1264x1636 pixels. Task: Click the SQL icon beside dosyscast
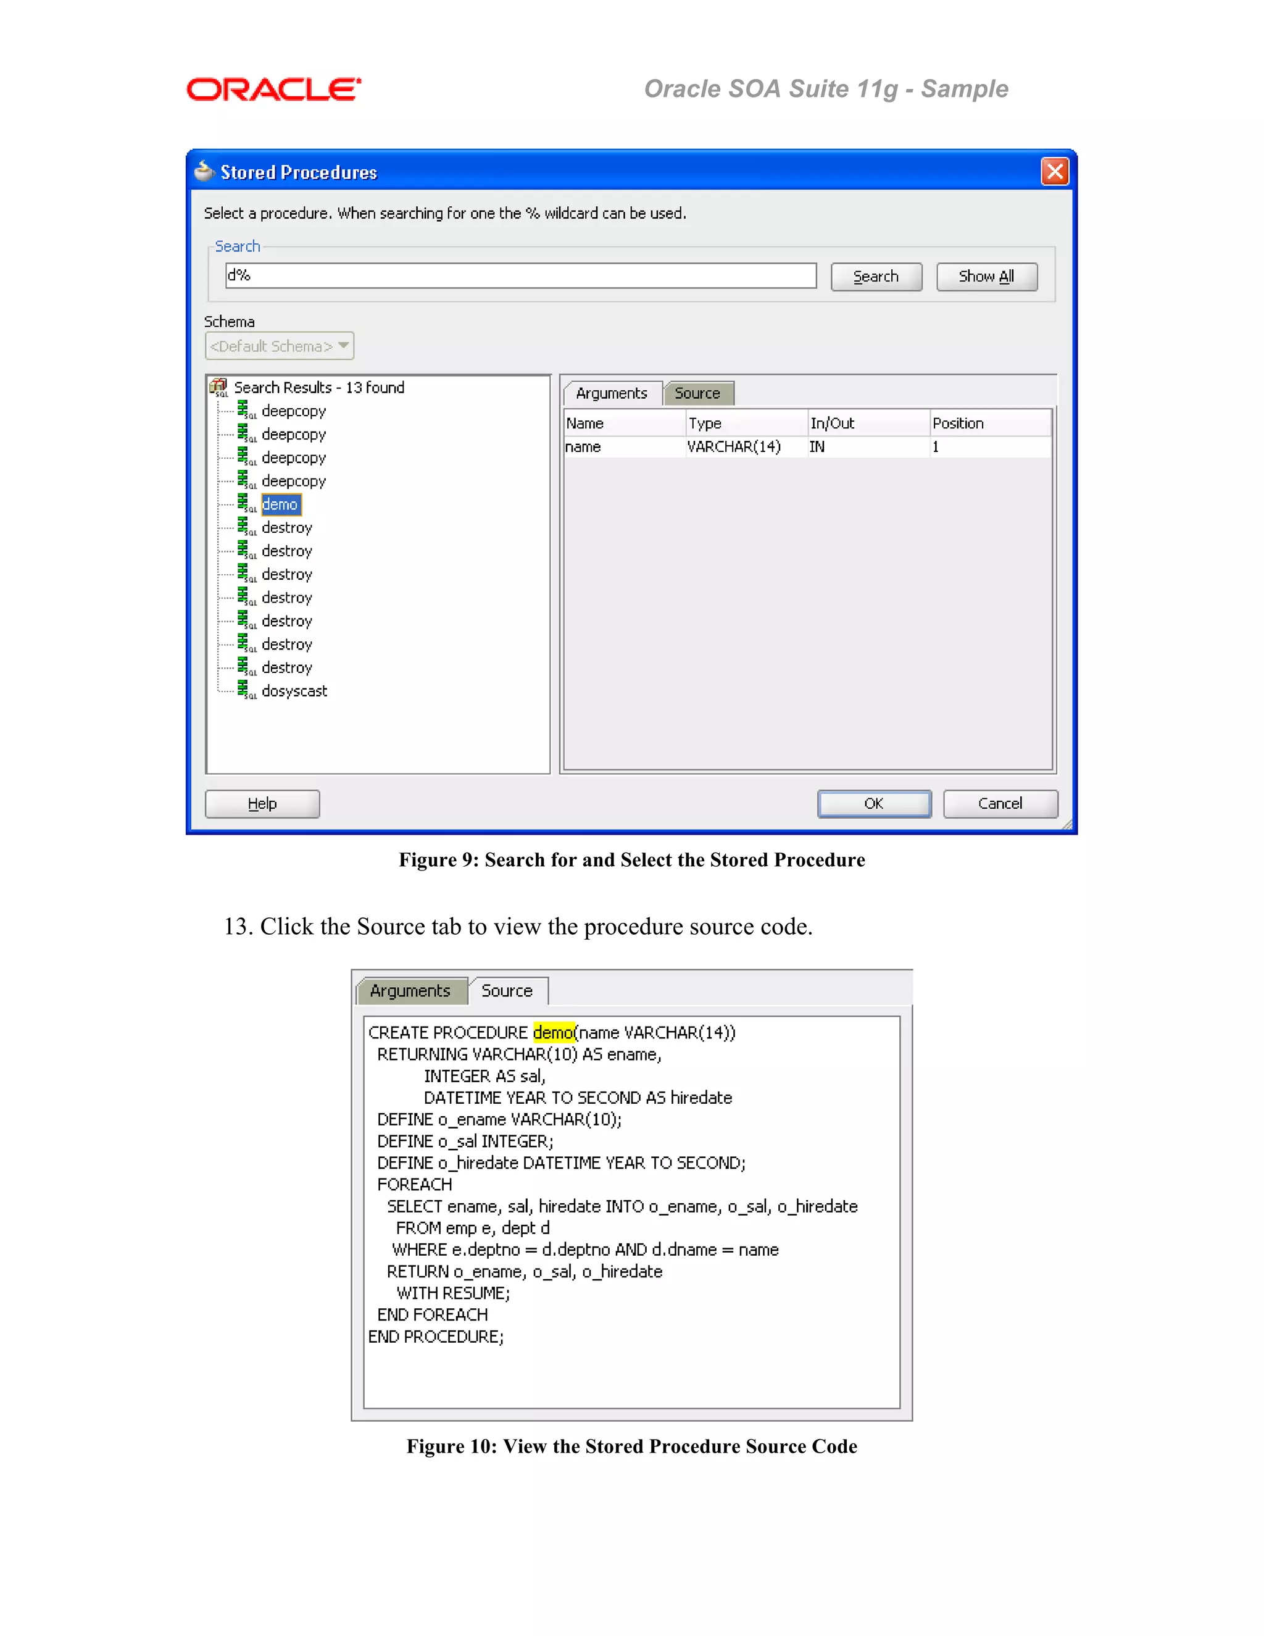point(246,690)
